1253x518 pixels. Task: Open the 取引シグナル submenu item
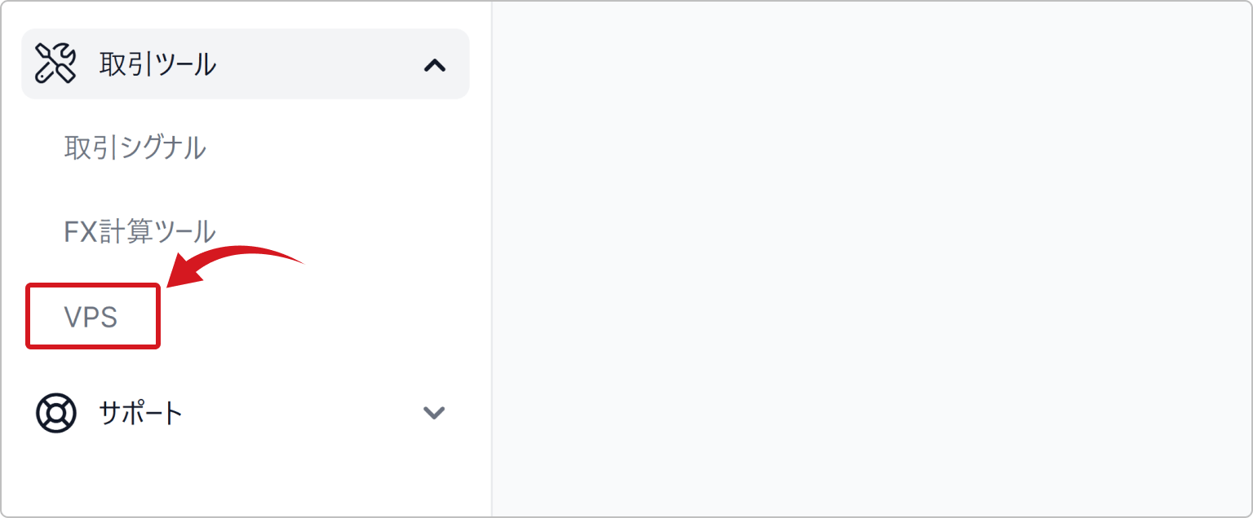(135, 148)
